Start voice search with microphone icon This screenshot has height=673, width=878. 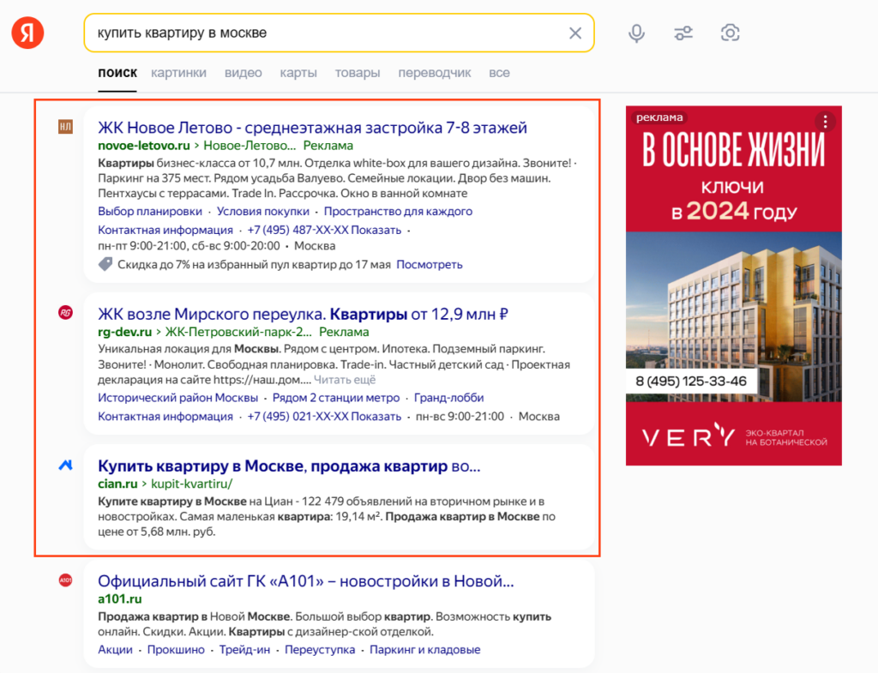click(636, 33)
